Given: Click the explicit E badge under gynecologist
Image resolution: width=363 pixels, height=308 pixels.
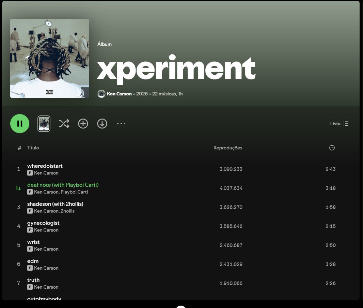Looking at the screenshot, I should click(x=30, y=230).
